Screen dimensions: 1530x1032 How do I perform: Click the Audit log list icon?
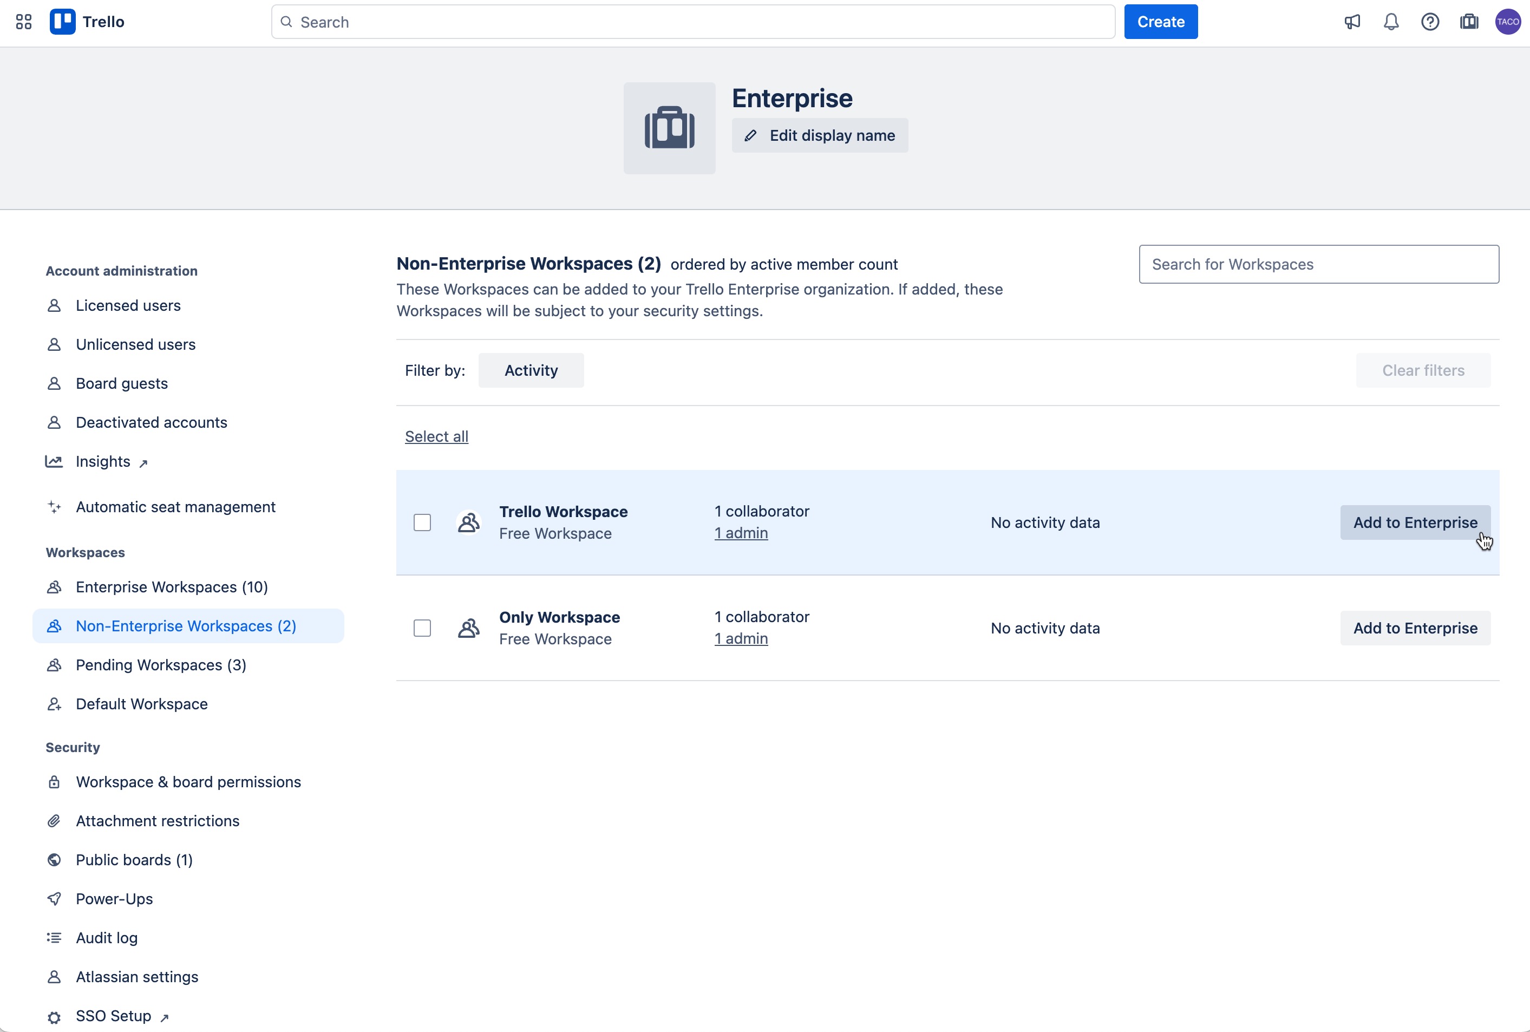coord(55,938)
